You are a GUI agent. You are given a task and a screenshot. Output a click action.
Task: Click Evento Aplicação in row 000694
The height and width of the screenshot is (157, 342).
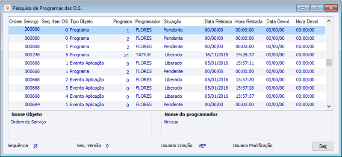click(87, 105)
